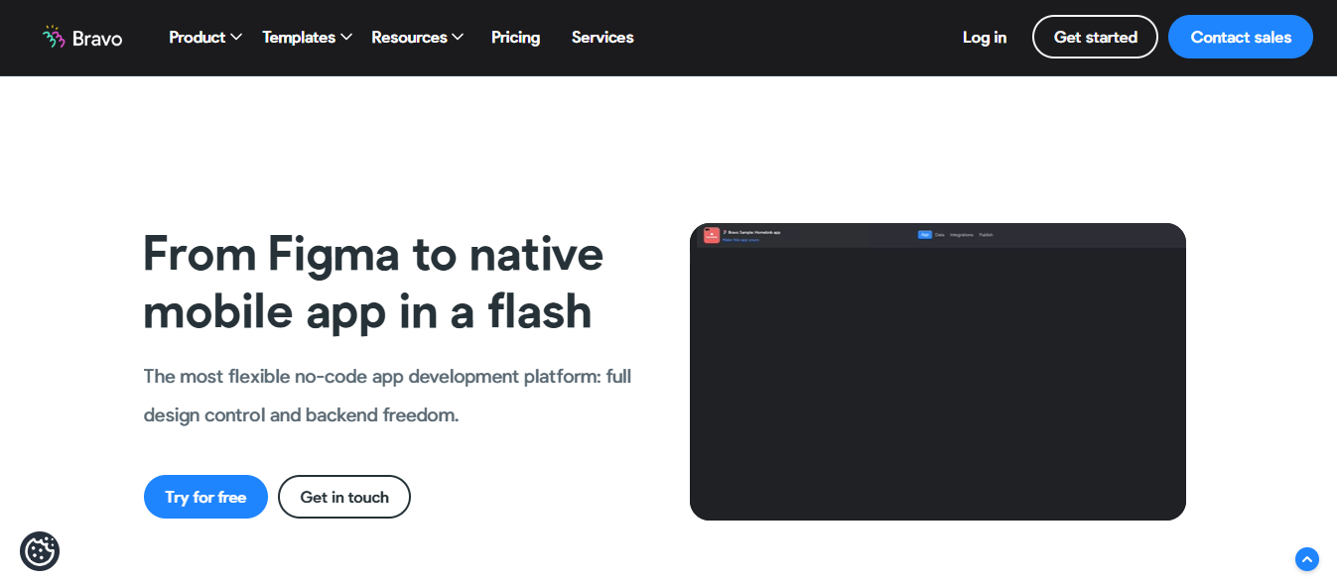Screen dimensions: 1337x582
Task: Expand the Templates dropdown menu
Action: coord(307,38)
